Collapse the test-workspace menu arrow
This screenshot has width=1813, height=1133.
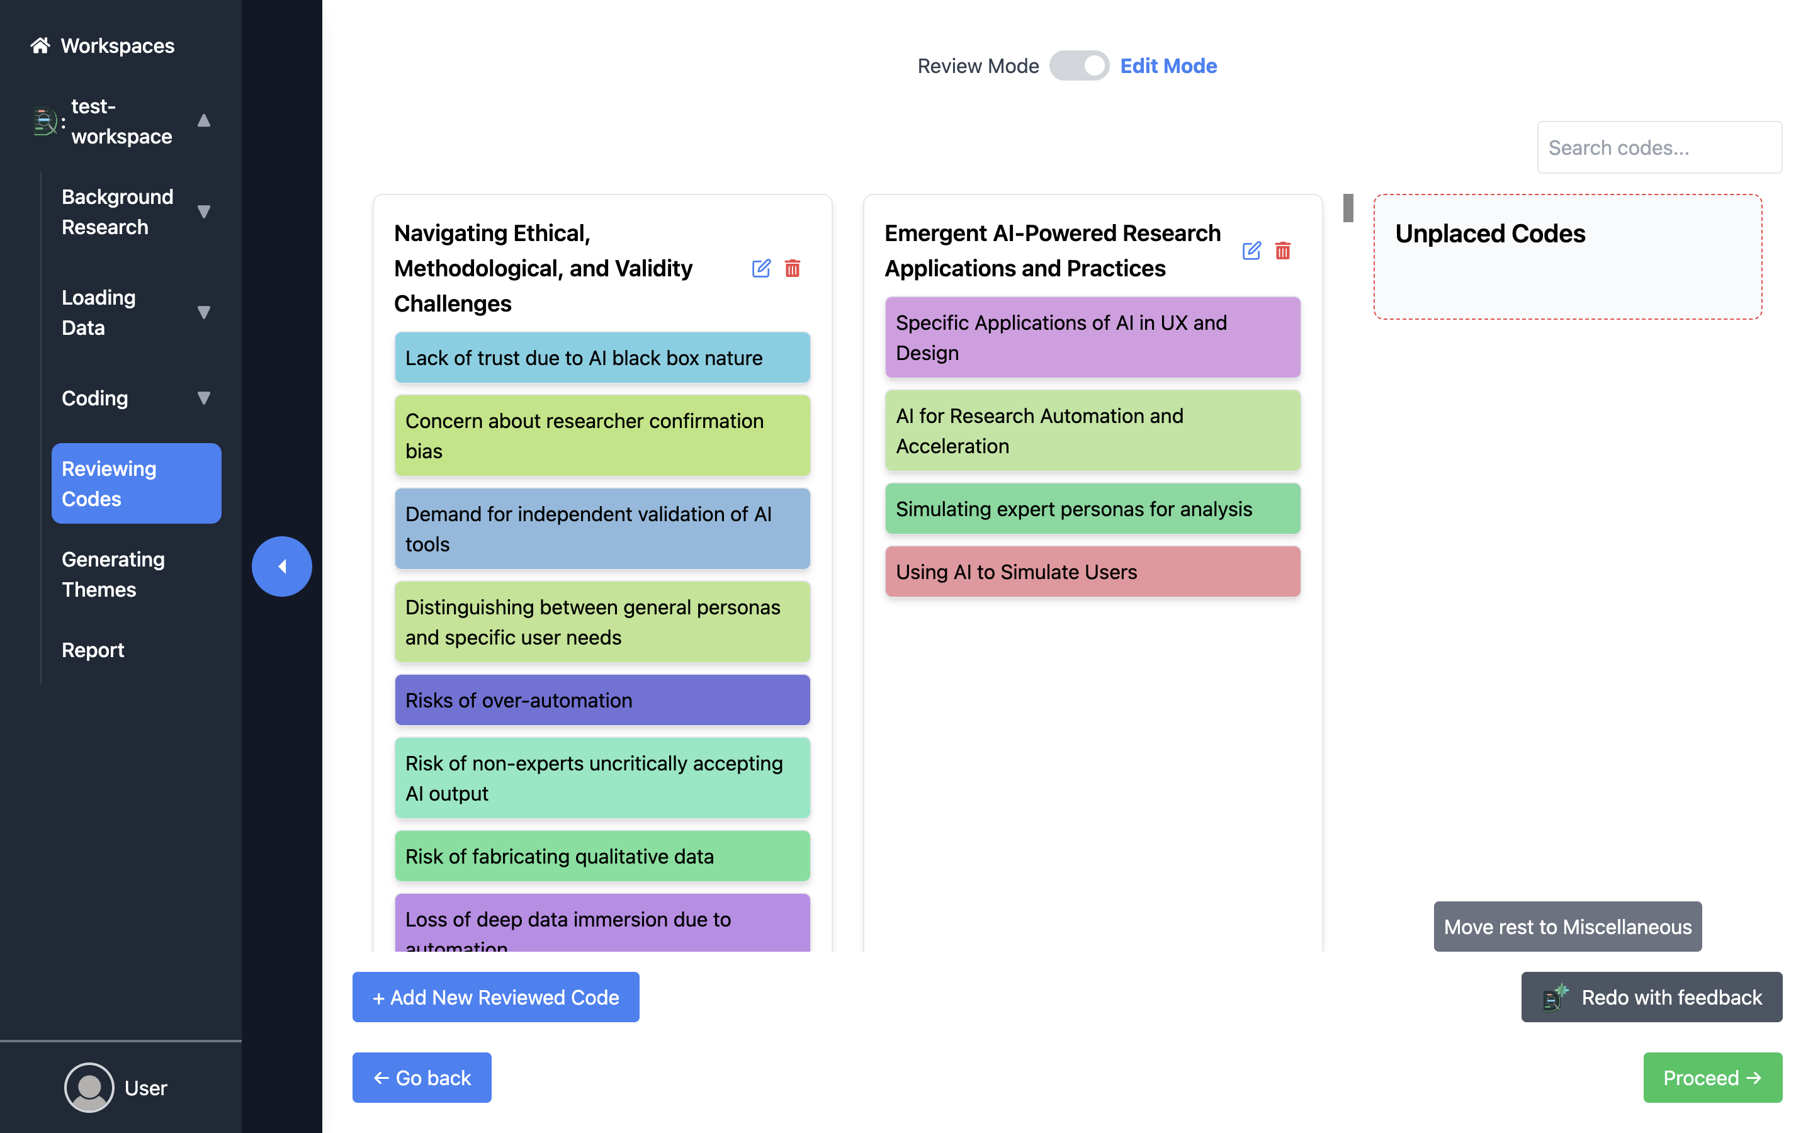[203, 121]
